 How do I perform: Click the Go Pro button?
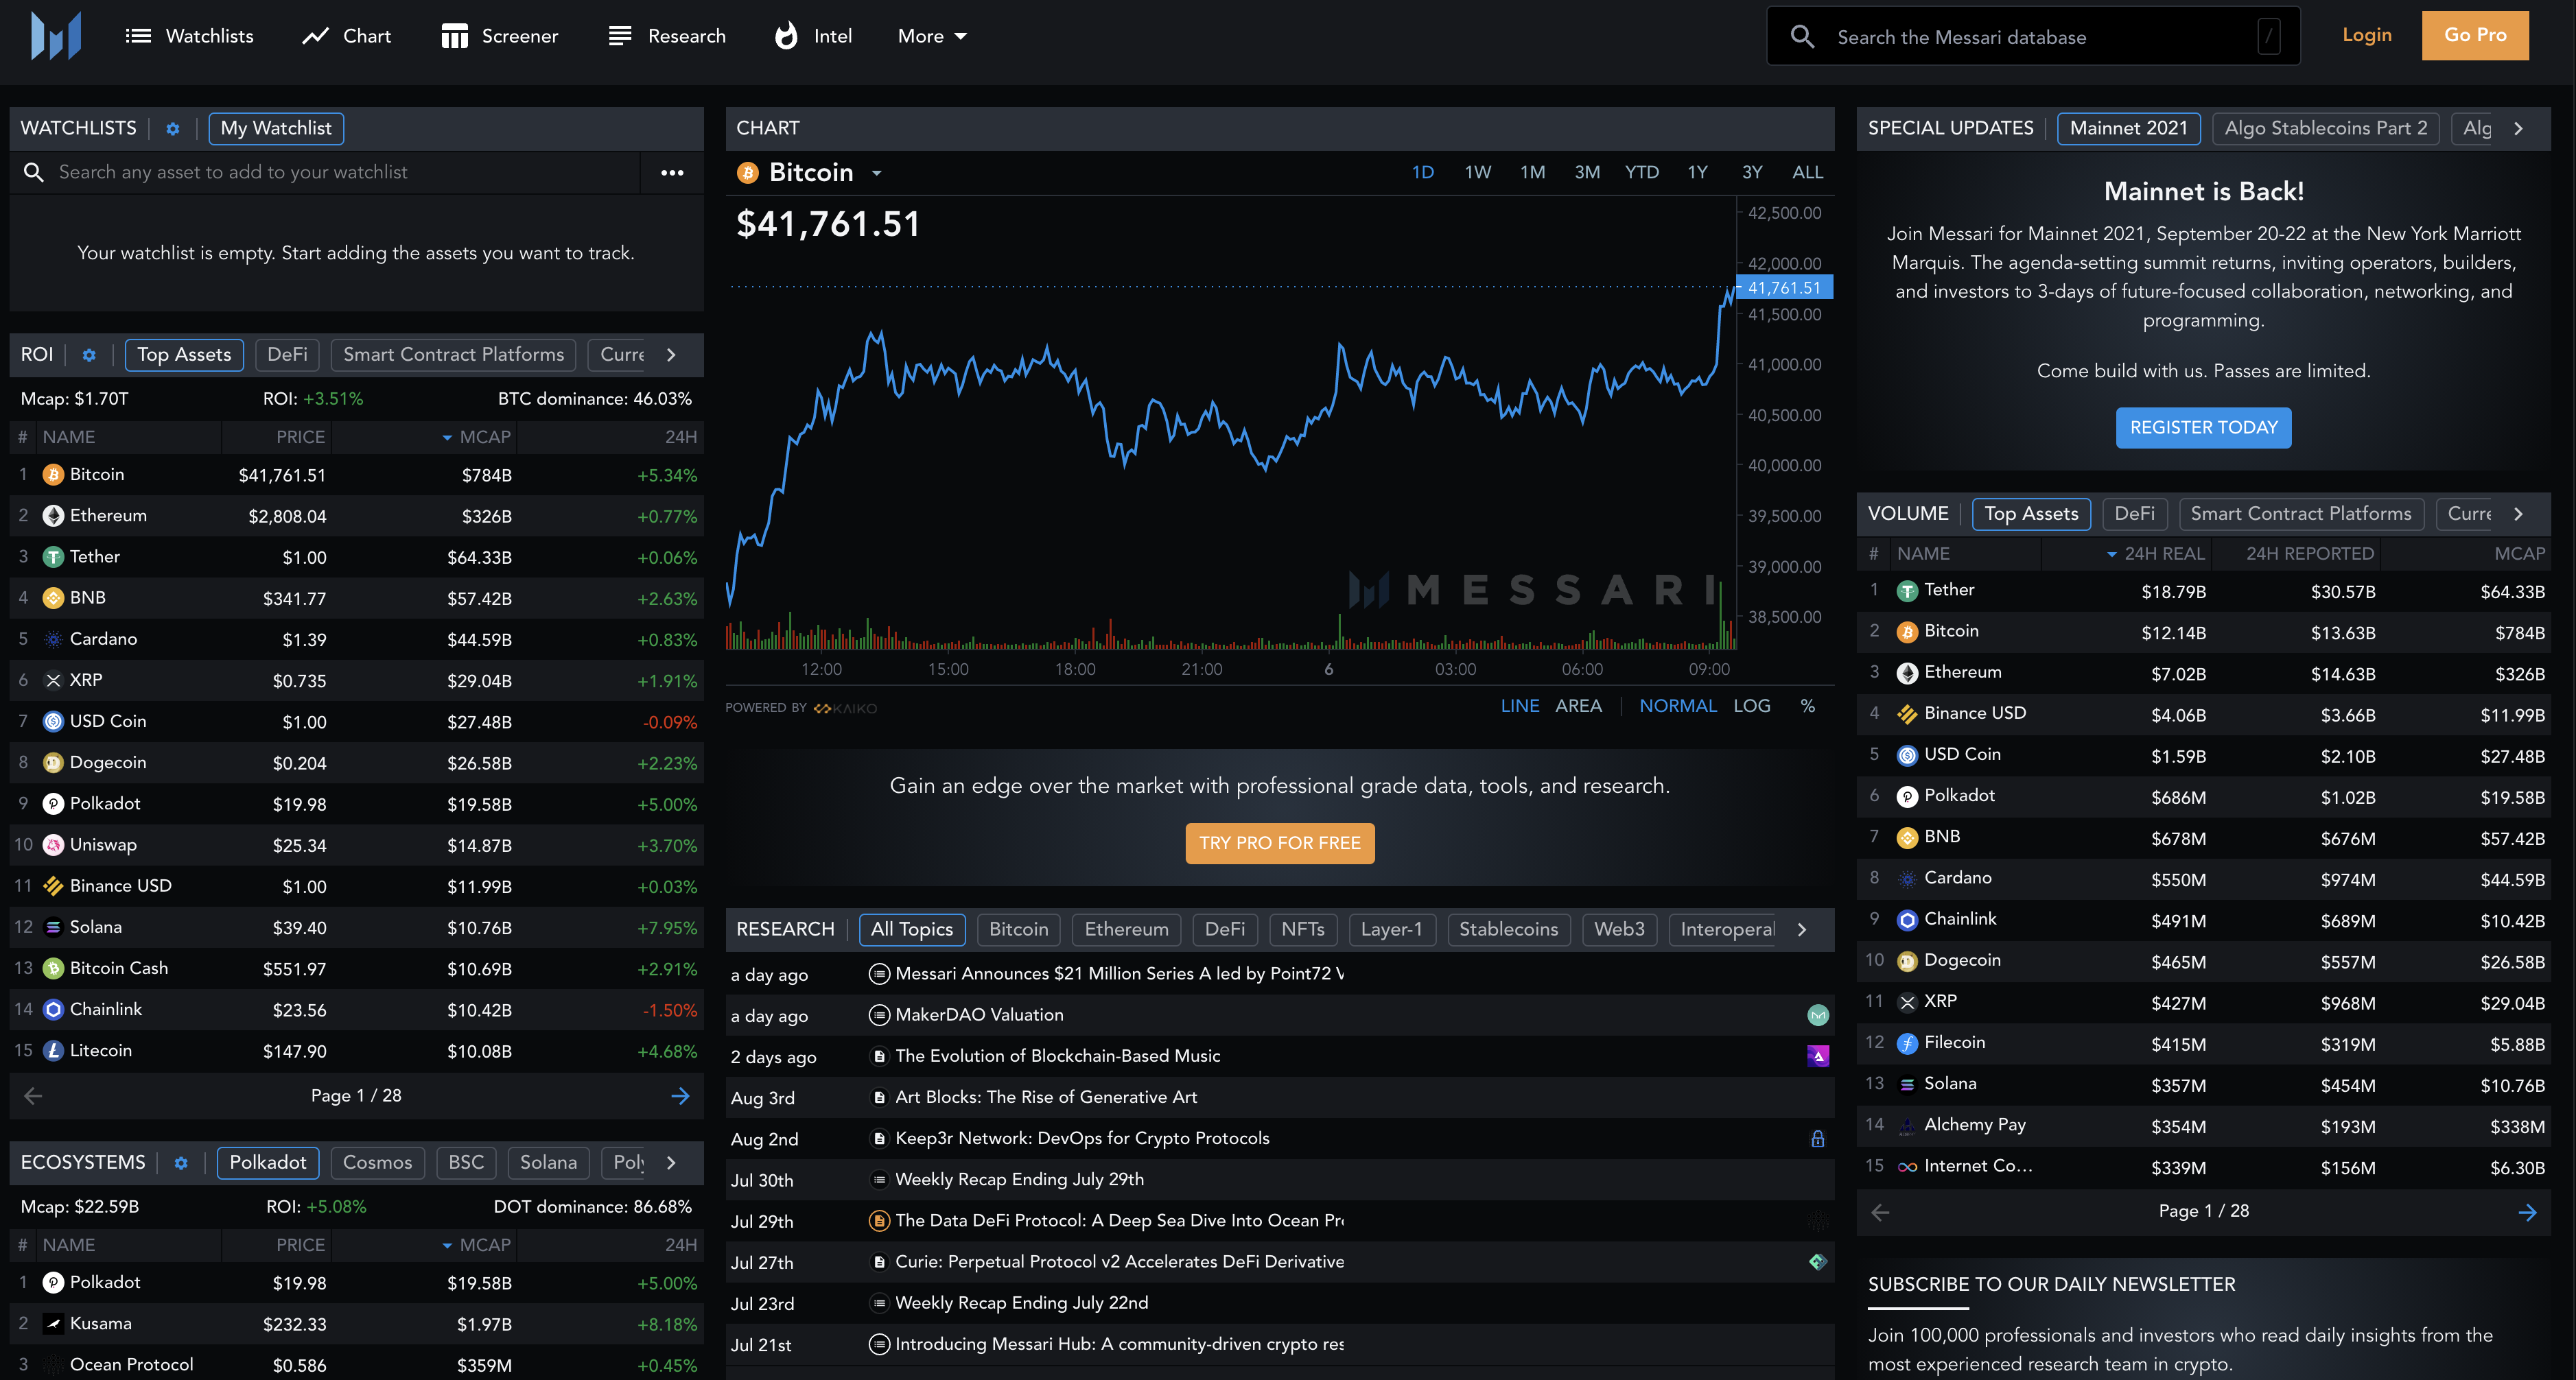(2474, 36)
